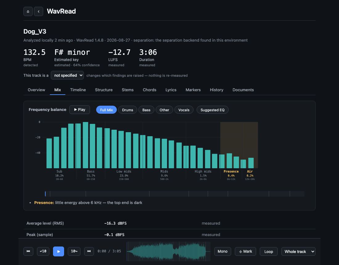Viewport: 339px width, 265px height.
Task: Show Drums stem frequency balance
Action: pos(128,110)
